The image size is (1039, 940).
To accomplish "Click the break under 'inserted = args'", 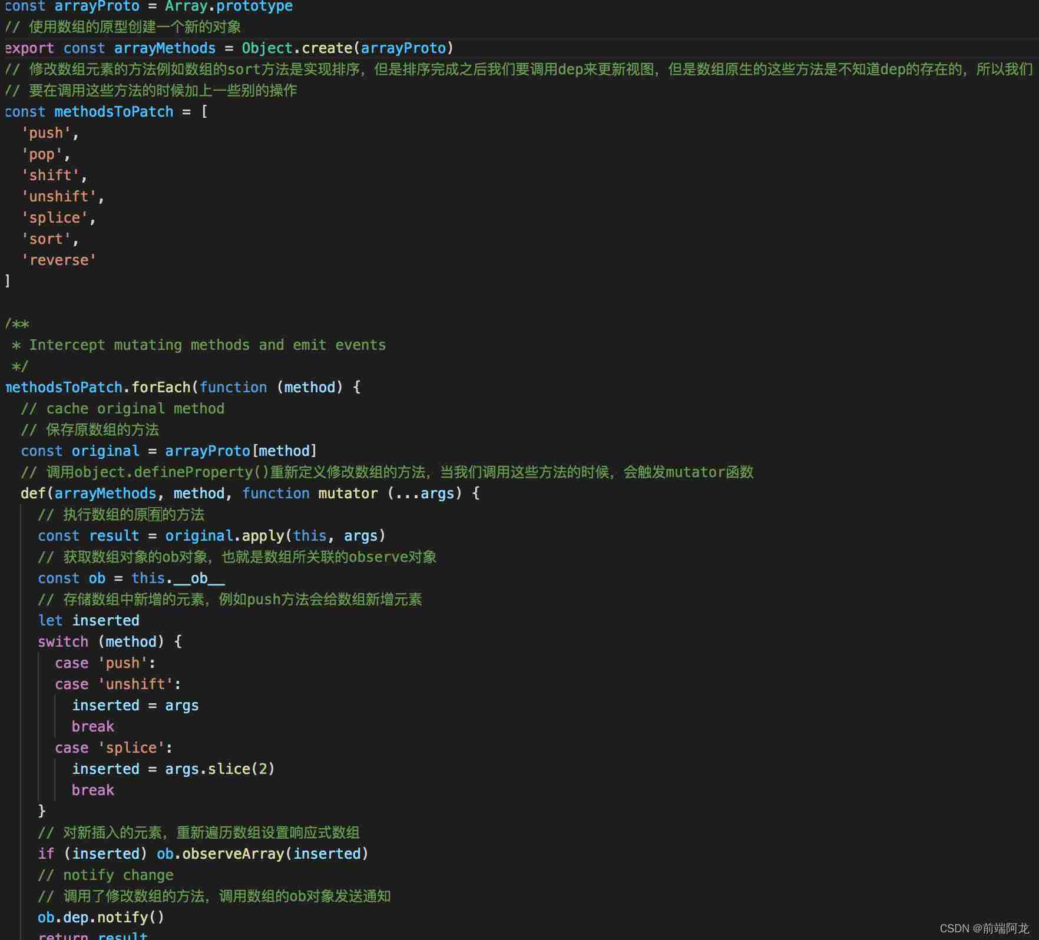I will click(x=93, y=727).
